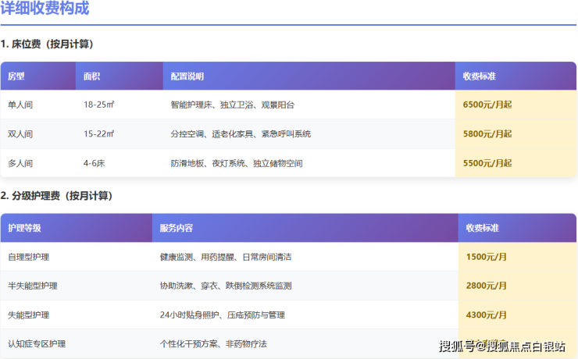Click the 5800元/月起 price

point(487,134)
